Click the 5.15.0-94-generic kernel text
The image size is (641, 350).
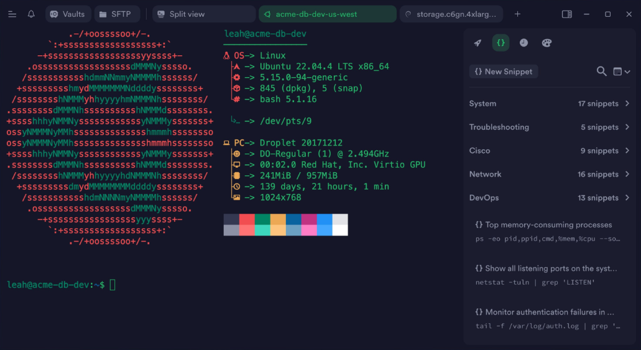point(304,77)
